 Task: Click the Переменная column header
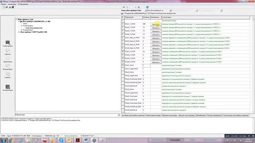coord(133,17)
